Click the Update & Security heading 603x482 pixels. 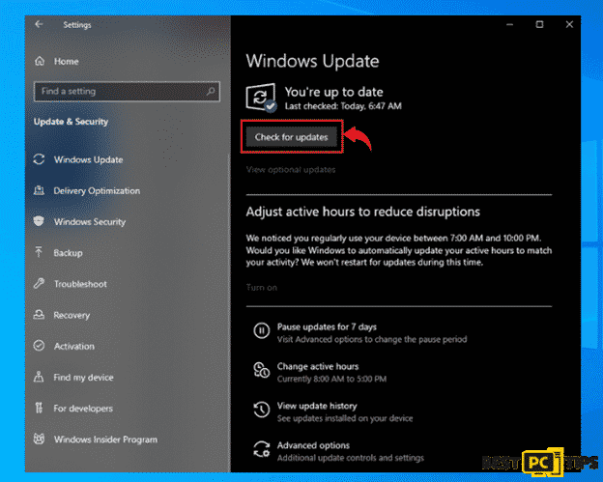coord(71,122)
